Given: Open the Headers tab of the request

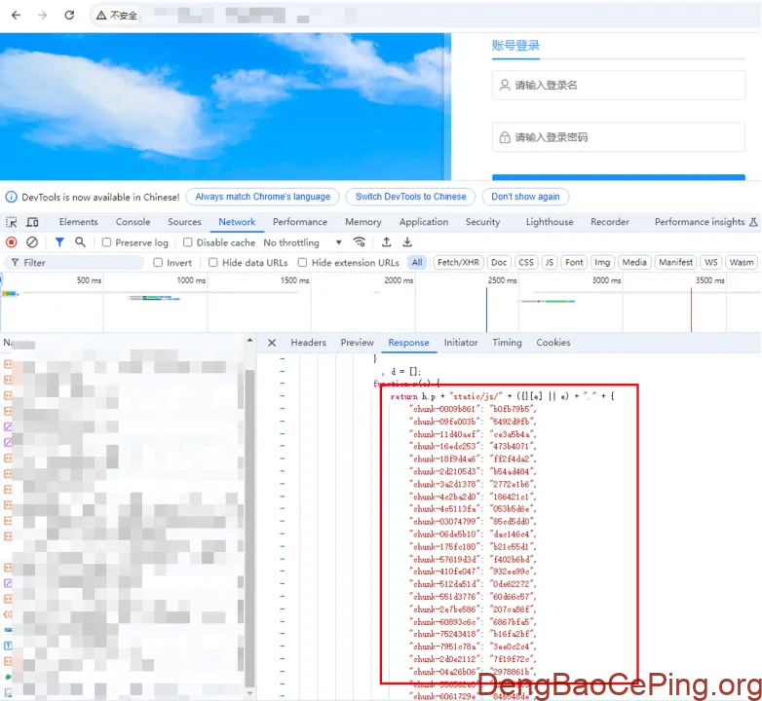Looking at the screenshot, I should coord(308,343).
